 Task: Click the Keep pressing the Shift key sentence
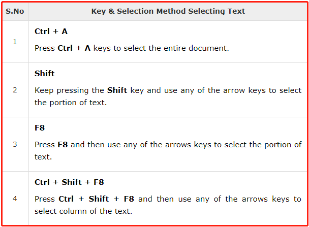(x=168, y=96)
